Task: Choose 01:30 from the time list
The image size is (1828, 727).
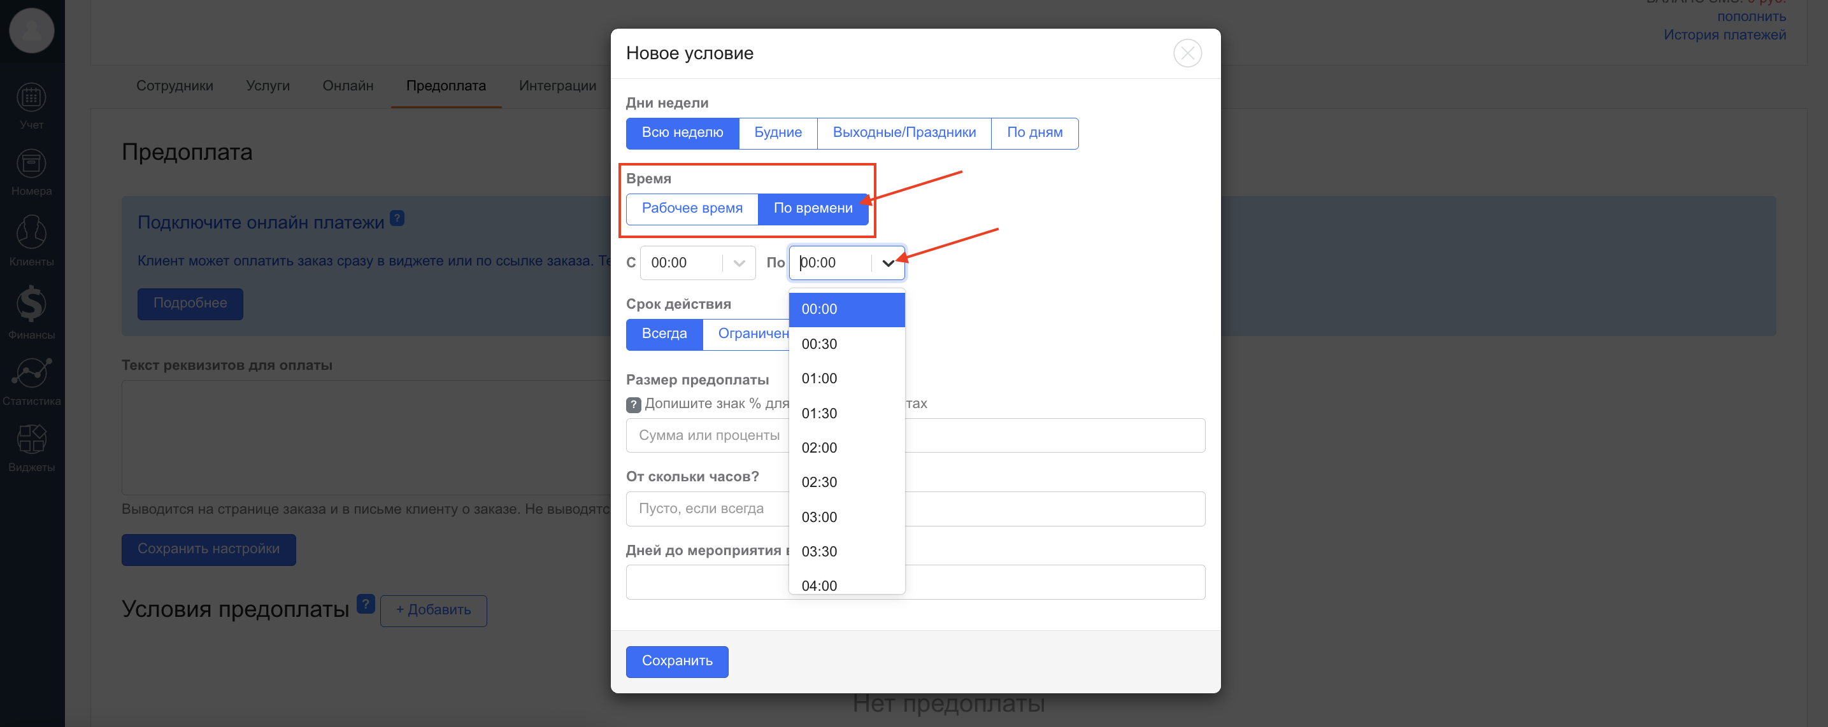Action: tap(819, 414)
